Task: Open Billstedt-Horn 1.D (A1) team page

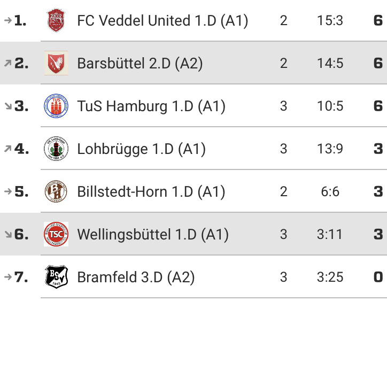Action: click(151, 192)
